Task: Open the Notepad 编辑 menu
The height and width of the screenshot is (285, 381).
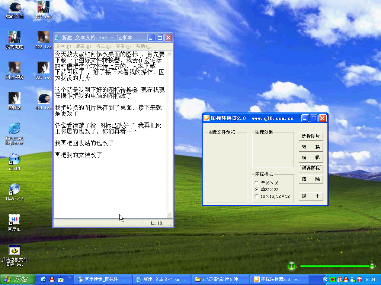Action: pyautogui.click(x=83, y=46)
